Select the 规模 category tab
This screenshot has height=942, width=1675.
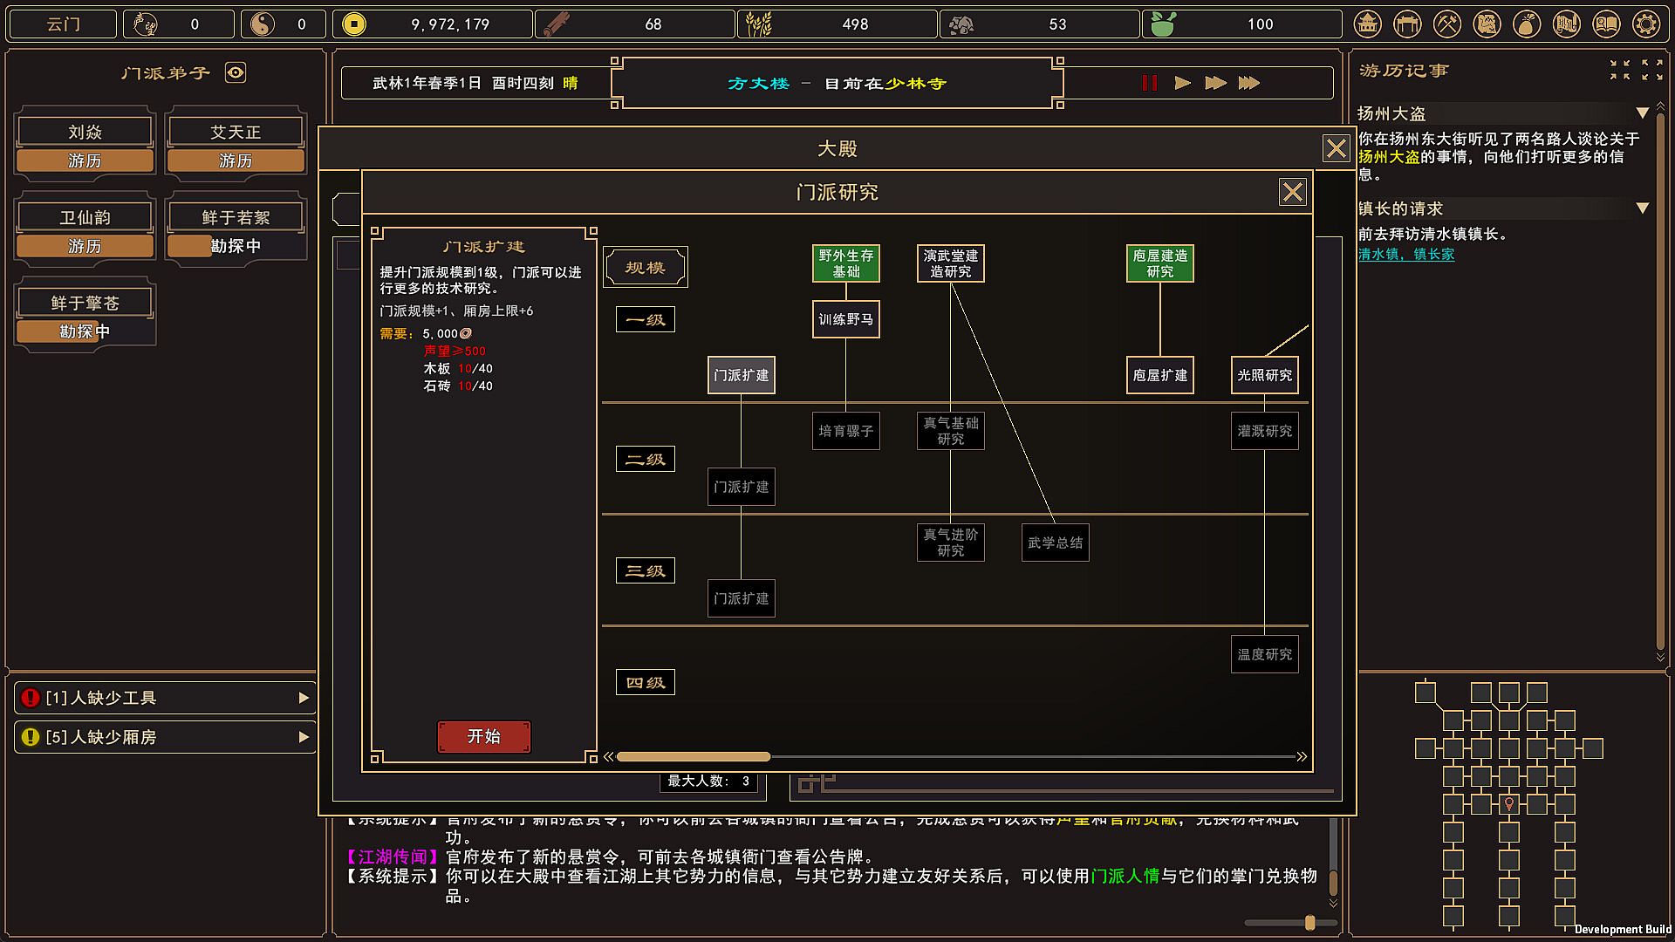pyautogui.click(x=646, y=268)
